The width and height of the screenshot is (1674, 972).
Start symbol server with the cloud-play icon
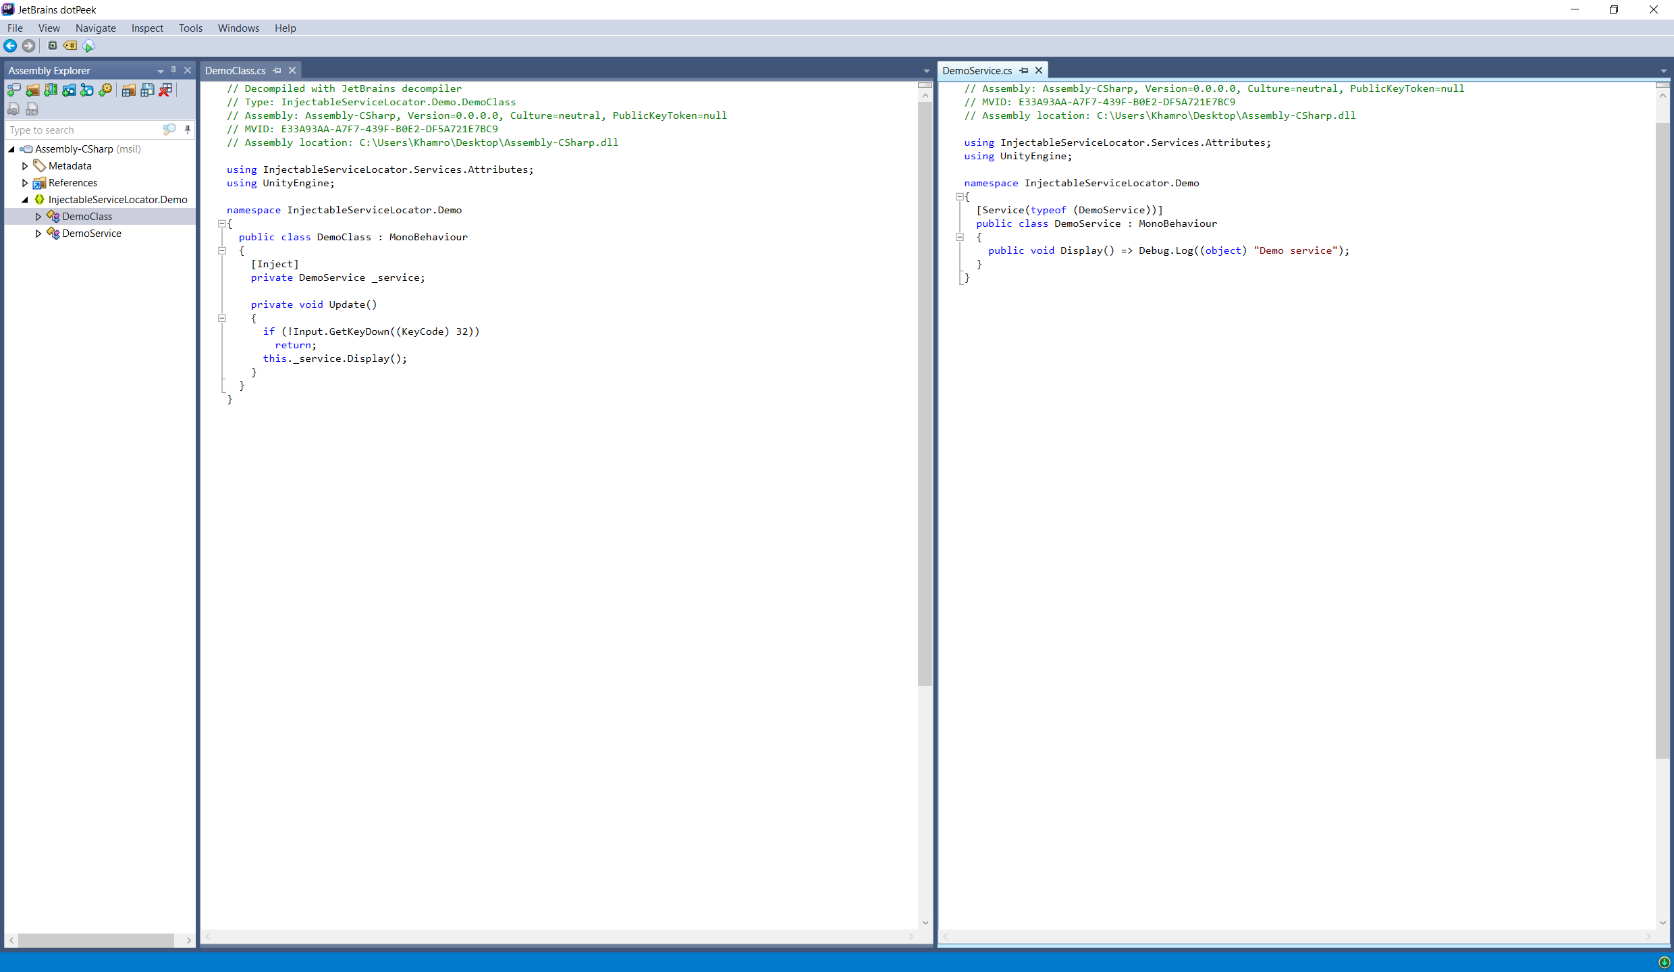(88, 45)
